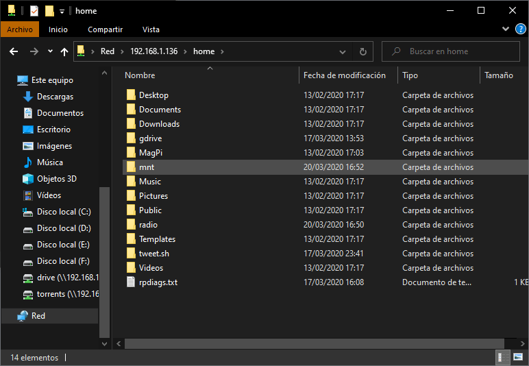Select the Public folder icon
This screenshot has width=529, height=366.
131,210
